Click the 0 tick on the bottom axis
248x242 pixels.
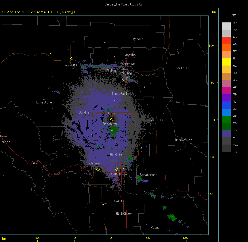coord(111,238)
